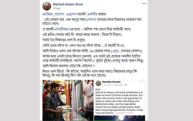Open Mehedi Hasan Silve profile picture

point(47,6)
